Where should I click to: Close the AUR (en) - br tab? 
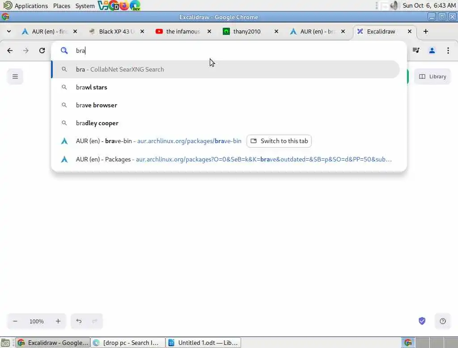pyautogui.click(x=343, y=31)
